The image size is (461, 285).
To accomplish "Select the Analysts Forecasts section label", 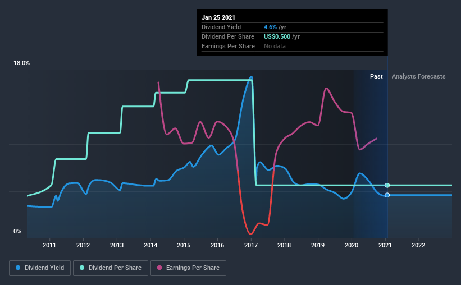I will (418, 76).
